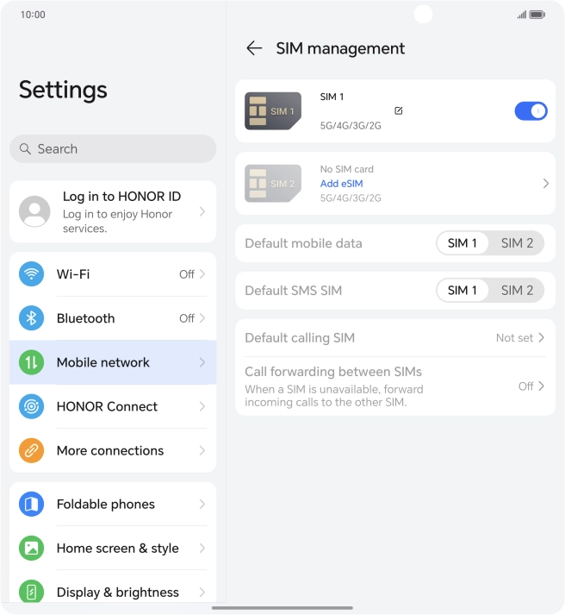
Task: Disable the SIM 1 toggle switch
Action: [x=531, y=111]
